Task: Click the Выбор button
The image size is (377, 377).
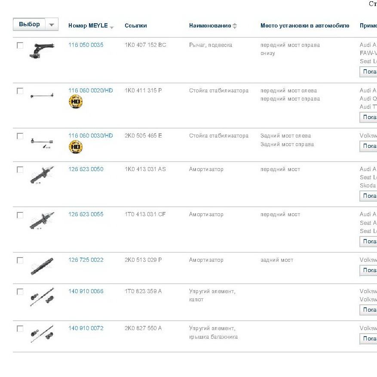Action: click(29, 24)
